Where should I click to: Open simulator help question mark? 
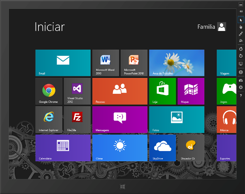241,95
